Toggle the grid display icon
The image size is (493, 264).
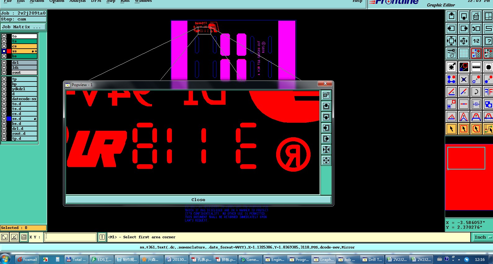click(x=464, y=53)
